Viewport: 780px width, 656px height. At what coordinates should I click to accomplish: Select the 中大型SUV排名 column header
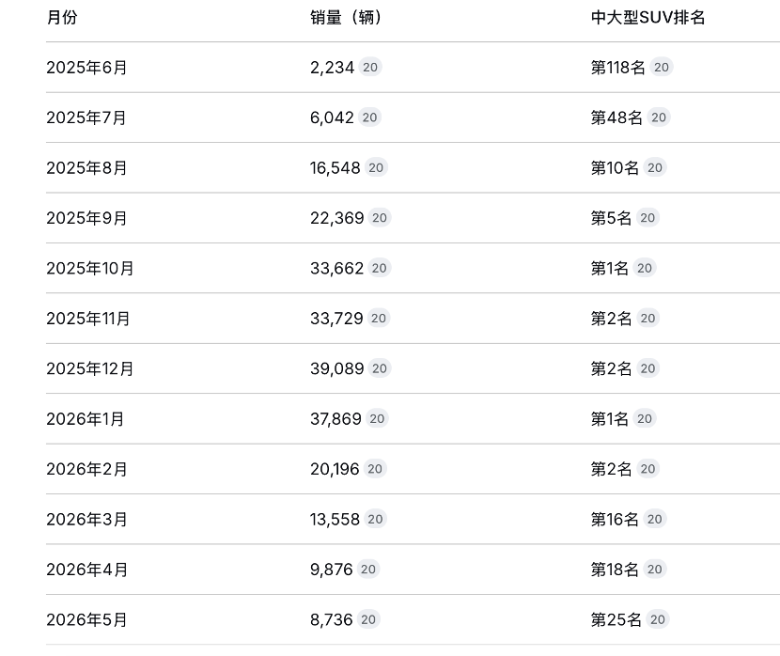(647, 18)
